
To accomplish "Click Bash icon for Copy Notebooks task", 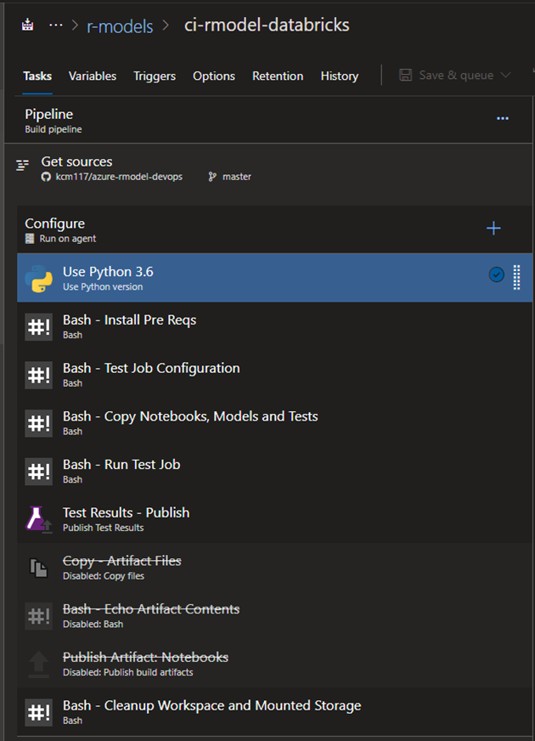I will coord(39,423).
